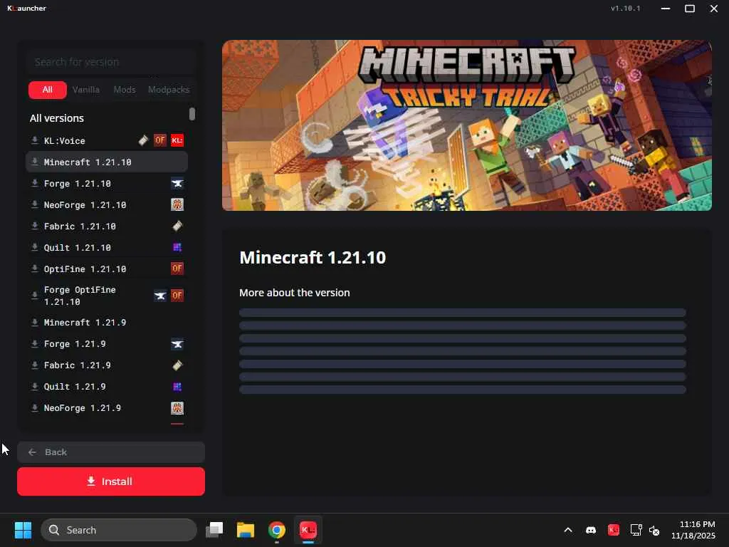729x547 pixels.
Task: Select KL:Voice in the version list
Action: [x=107, y=140]
